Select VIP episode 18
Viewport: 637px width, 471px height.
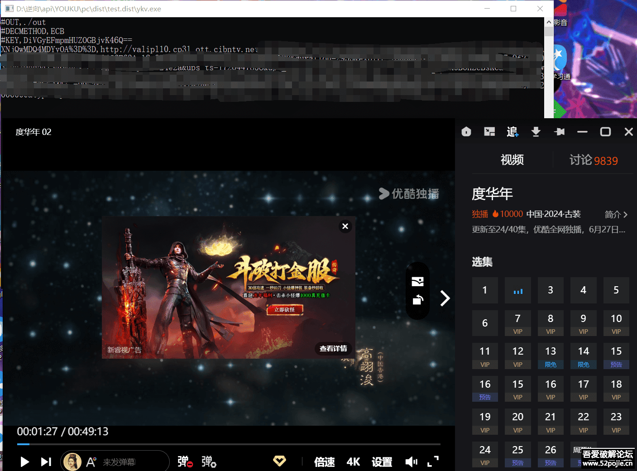pos(616,389)
